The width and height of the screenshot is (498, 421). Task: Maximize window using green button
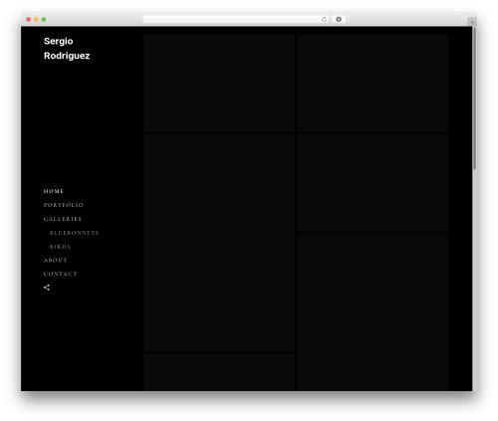(44, 19)
